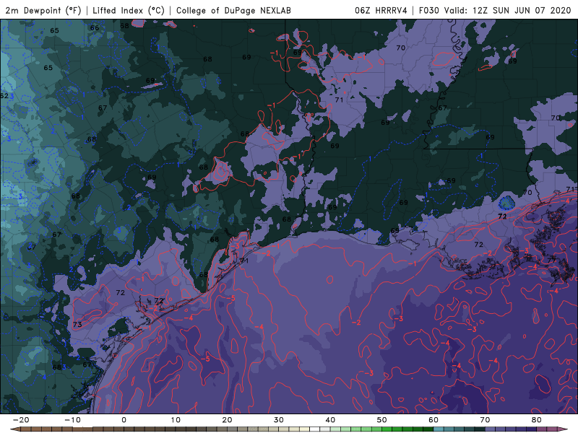Viewport: 578px width, 433px height.
Task: Click the "73" dewpoint value on the map
Action: tap(77, 324)
